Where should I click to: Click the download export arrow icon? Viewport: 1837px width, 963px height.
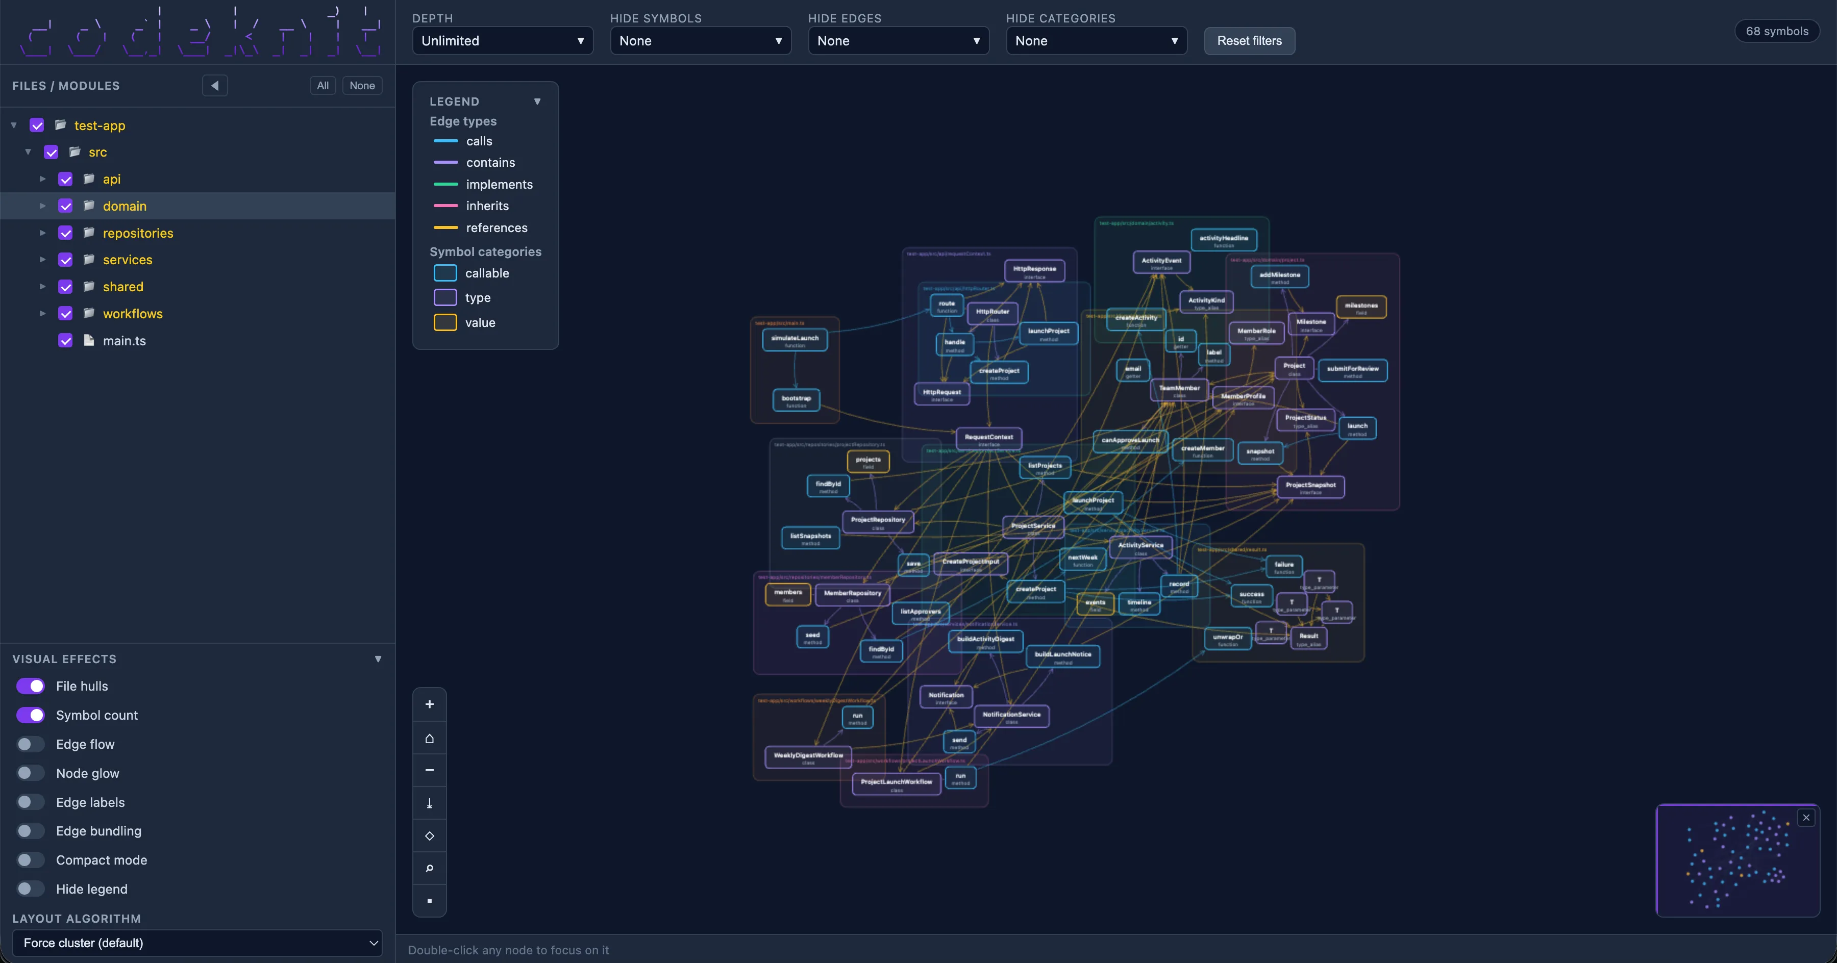click(429, 803)
